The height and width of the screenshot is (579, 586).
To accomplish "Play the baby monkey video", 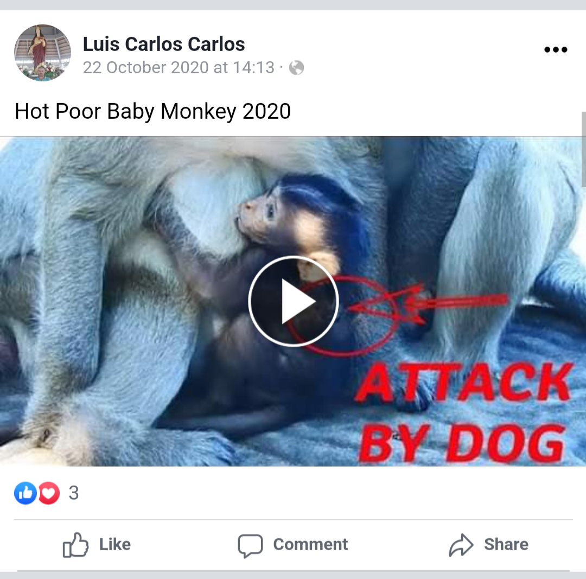I will click(294, 301).
